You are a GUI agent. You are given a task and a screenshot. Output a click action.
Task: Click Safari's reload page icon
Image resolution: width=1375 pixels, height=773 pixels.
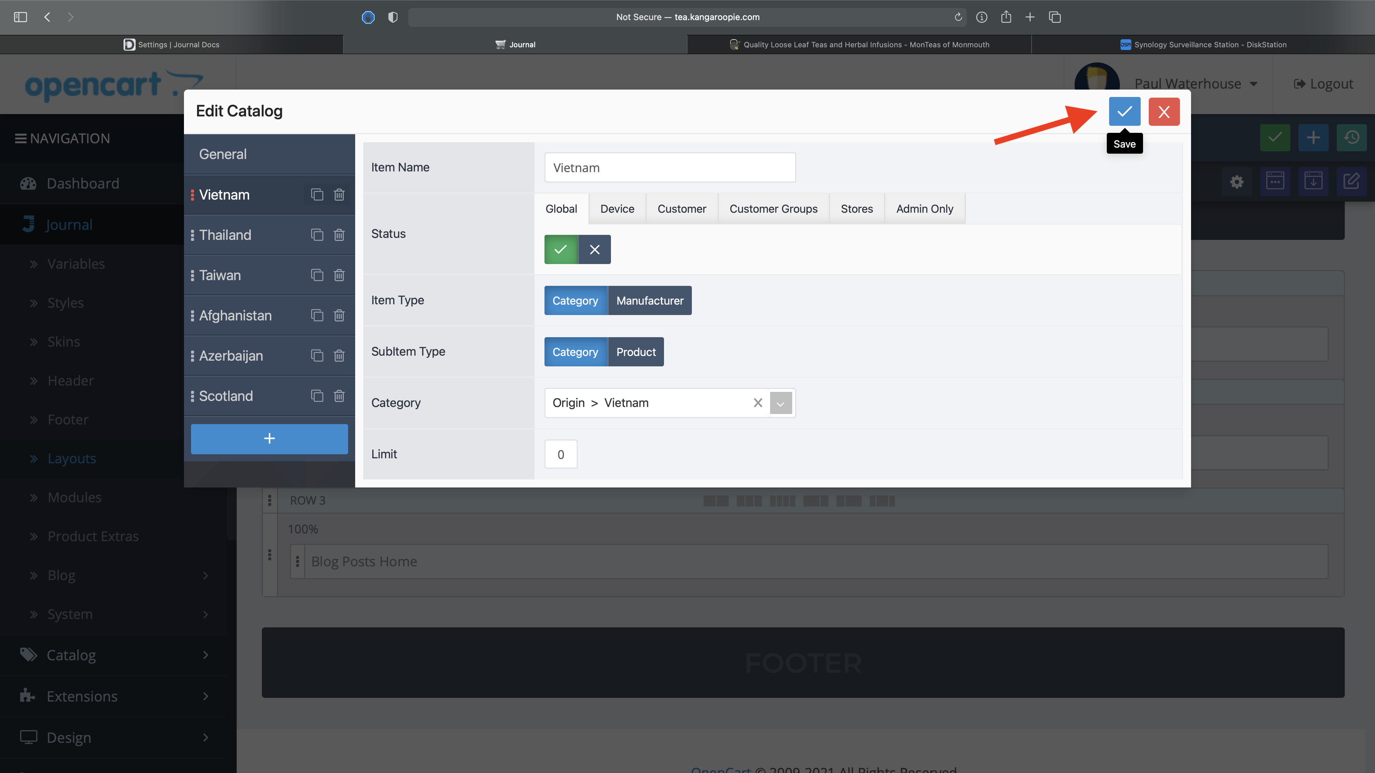(958, 17)
